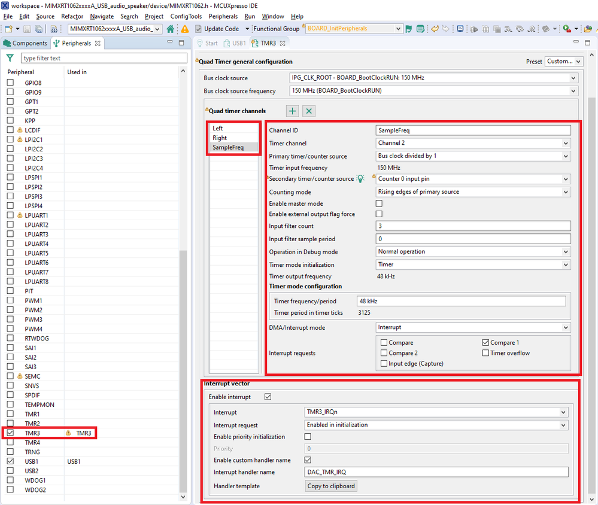Open BOARD_InitPeripherals functional group dropdown

tap(398, 29)
